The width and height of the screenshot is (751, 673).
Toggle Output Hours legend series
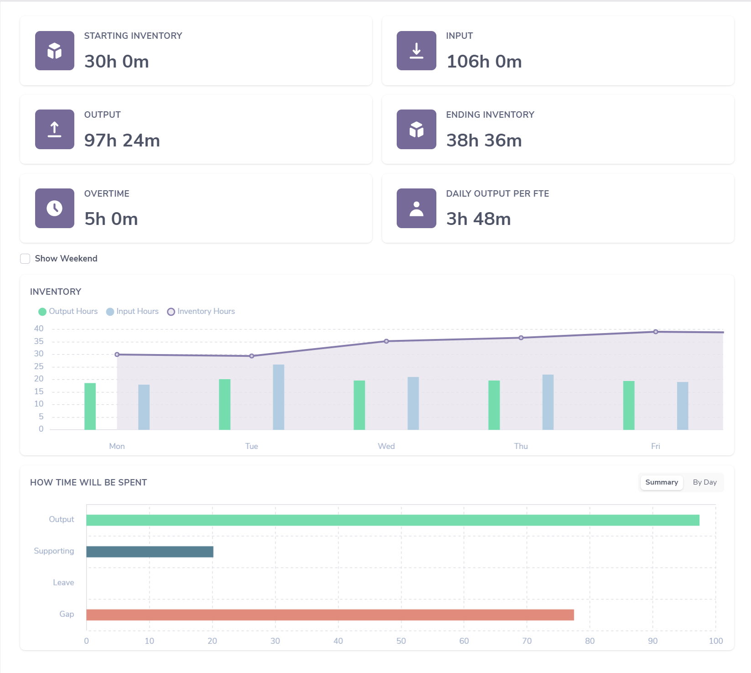tap(68, 312)
